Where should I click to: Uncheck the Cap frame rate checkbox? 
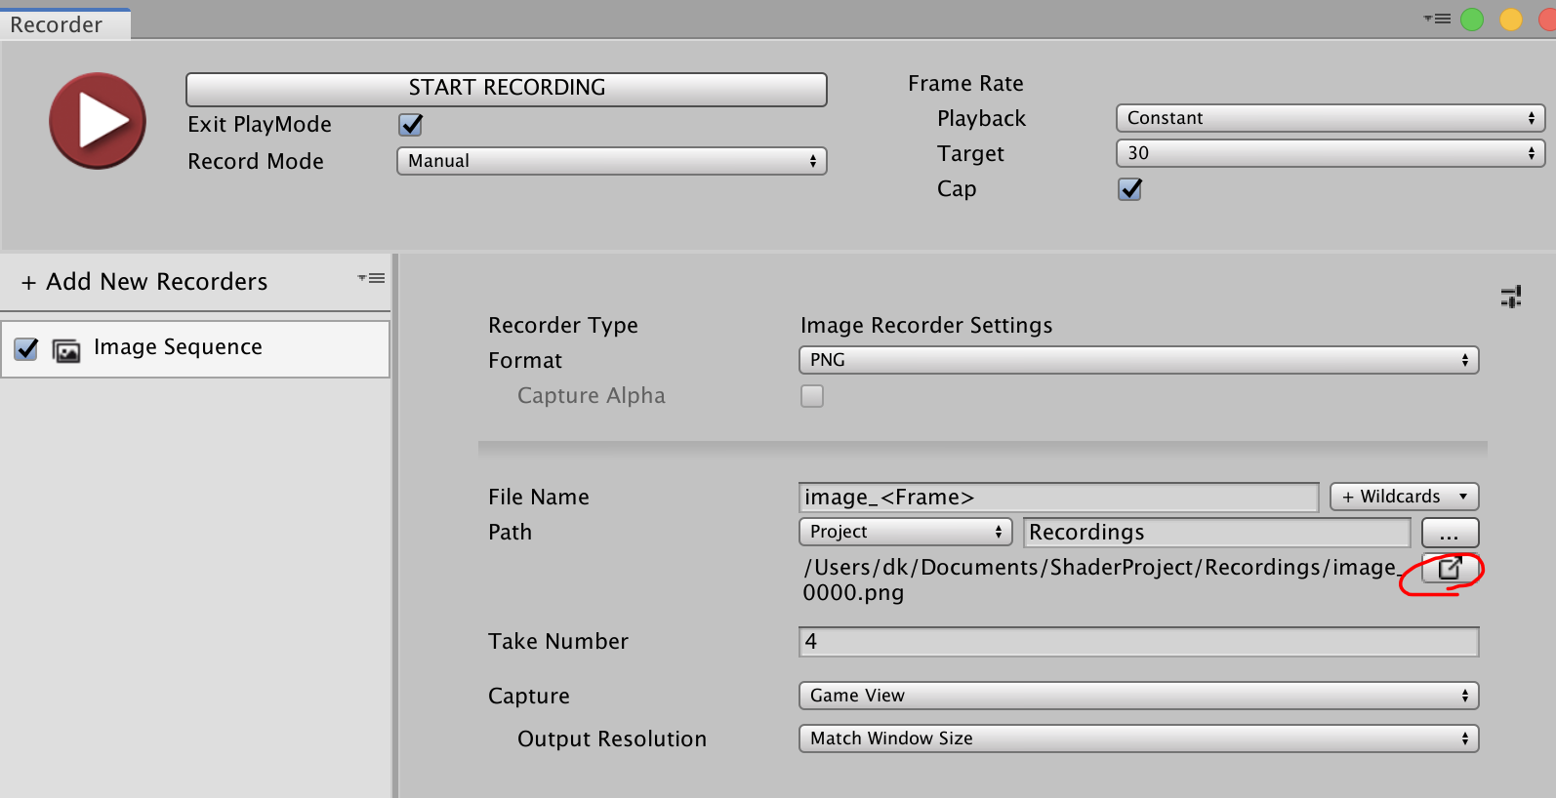point(1129,189)
